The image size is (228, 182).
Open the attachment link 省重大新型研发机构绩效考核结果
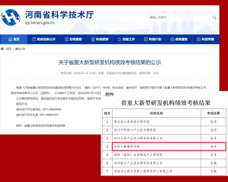(x=45, y=126)
